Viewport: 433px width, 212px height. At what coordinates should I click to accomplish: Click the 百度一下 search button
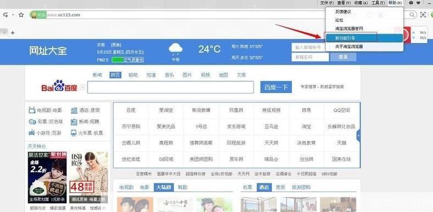[276, 87]
